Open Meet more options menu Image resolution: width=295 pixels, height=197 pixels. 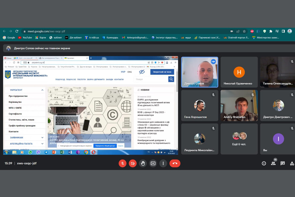point(163,164)
